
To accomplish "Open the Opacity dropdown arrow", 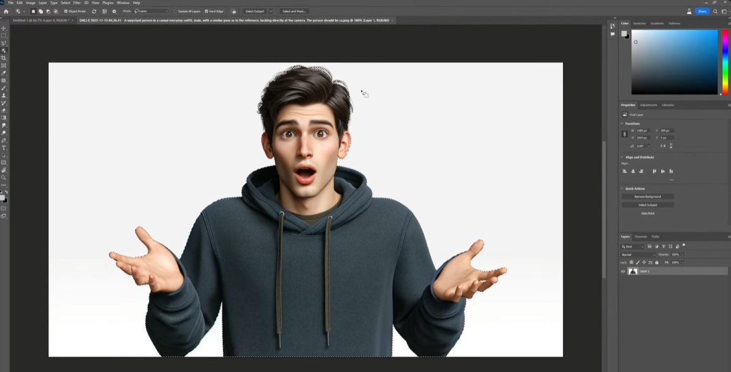I will point(682,255).
